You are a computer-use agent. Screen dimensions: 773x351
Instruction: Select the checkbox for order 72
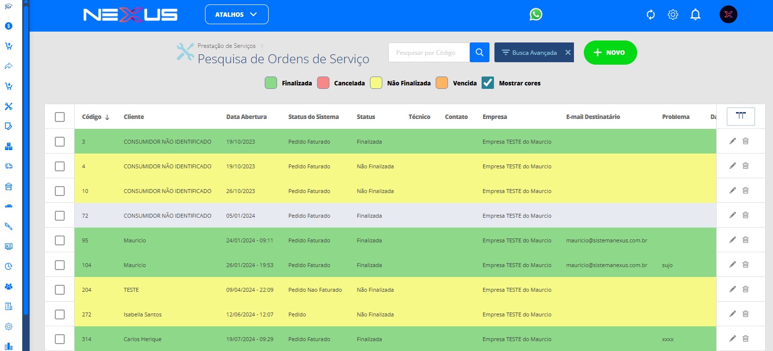pos(60,216)
